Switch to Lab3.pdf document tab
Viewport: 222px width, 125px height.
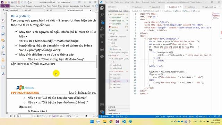pos(49,10)
